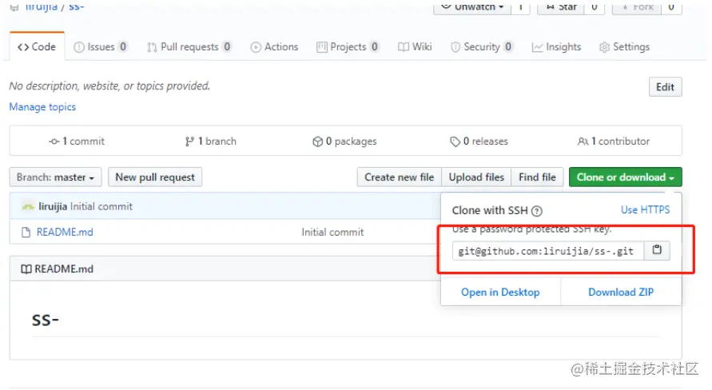This screenshot has height=390, width=712.
Task: Open the Pull requests tab
Action: (x=189, y=47)
